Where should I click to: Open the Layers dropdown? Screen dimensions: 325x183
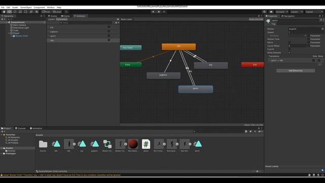pos(297,12)
